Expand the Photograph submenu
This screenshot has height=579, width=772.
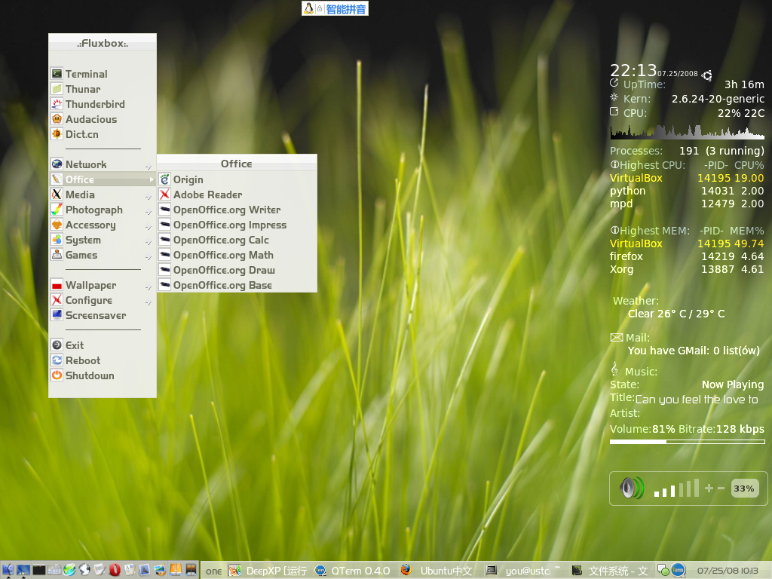pos(103,210)
